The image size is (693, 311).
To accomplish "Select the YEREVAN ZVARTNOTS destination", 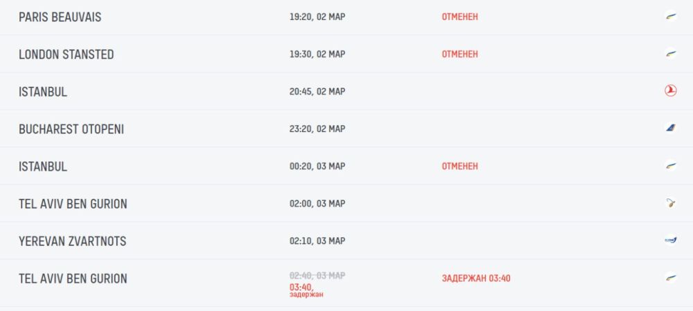I will pyautogui.click(x=72, y=241).
